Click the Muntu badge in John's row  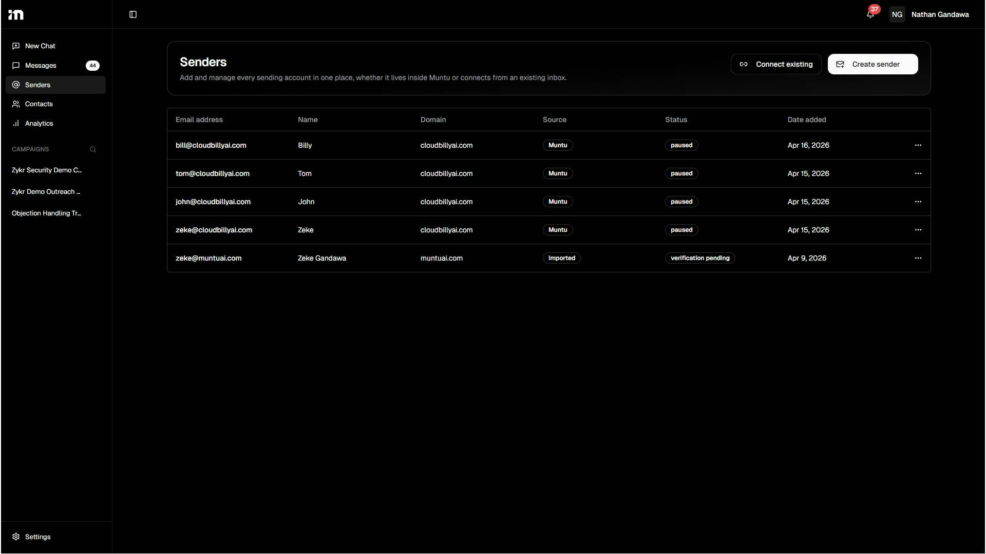coord(558,202)
